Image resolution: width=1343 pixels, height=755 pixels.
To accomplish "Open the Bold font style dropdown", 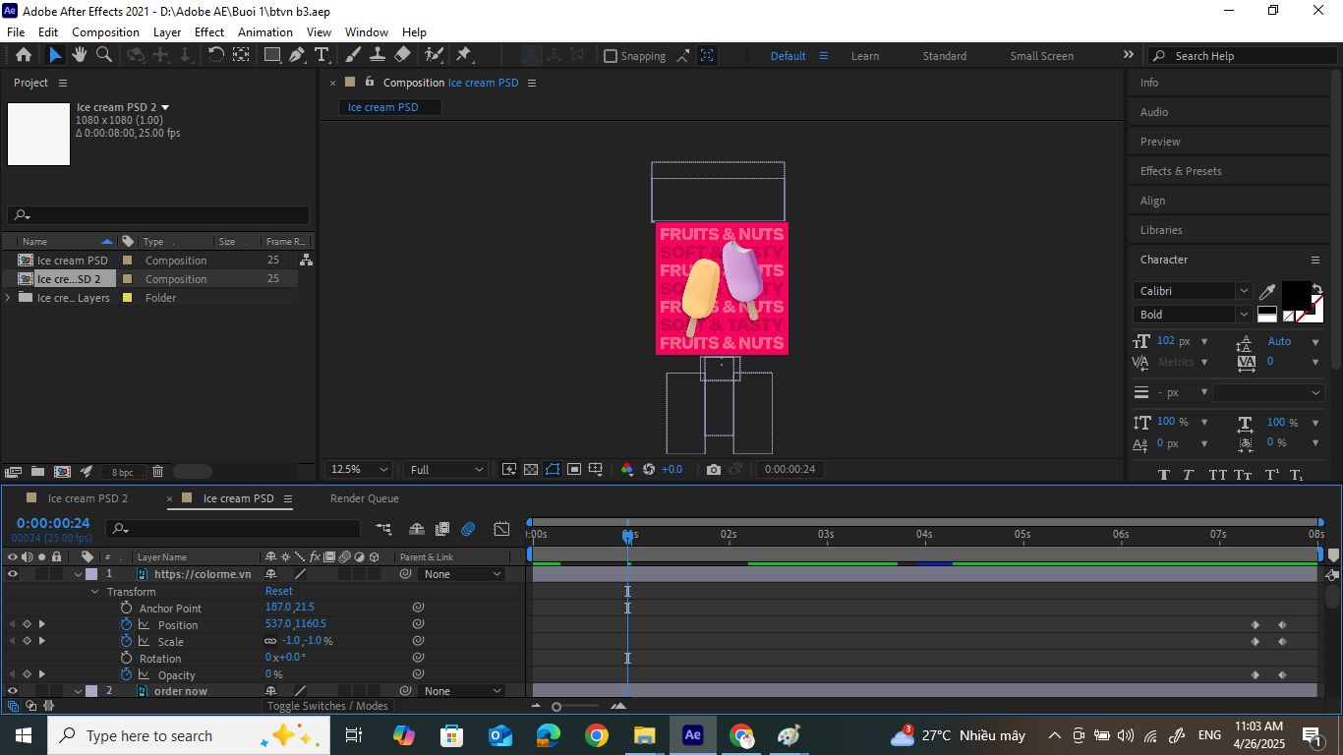I will point(1194,315).
